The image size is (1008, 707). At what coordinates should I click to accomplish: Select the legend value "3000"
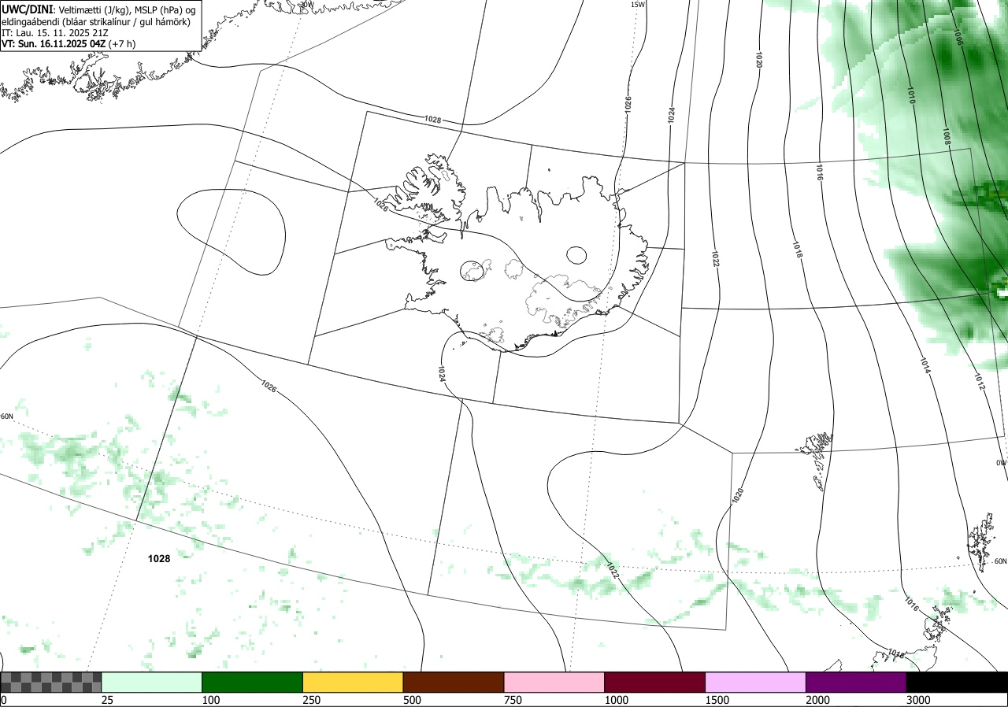918,700
